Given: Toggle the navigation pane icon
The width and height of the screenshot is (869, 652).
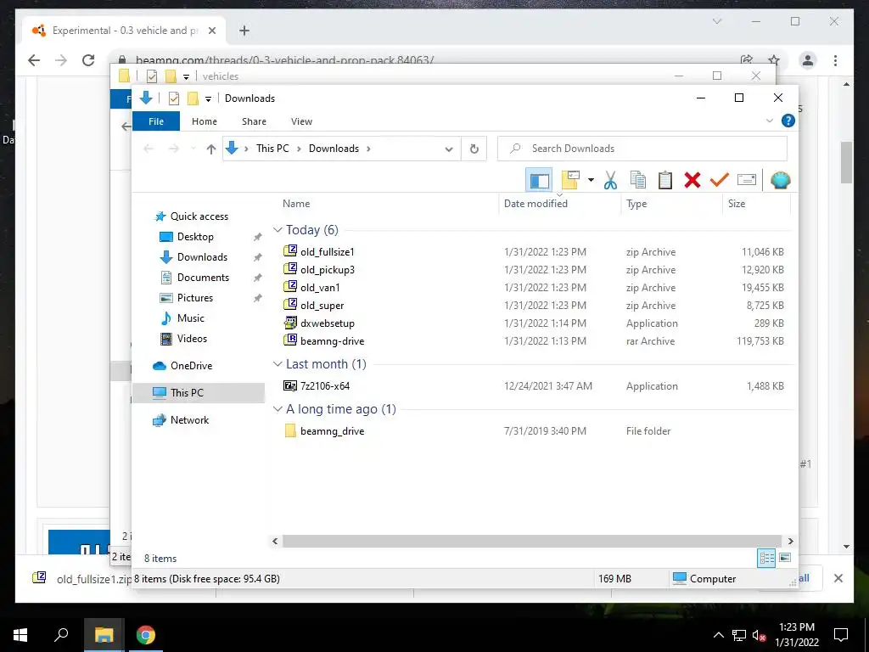Looking at the screenshot, I should tap(539, 180).
